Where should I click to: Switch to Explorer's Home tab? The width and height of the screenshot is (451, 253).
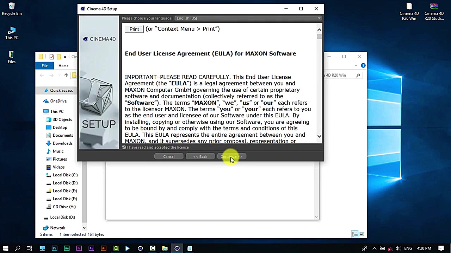click(x=63, y=66)
